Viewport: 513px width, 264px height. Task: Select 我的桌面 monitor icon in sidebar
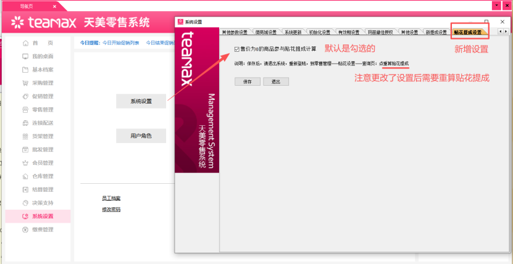click(x=25, y=57)
